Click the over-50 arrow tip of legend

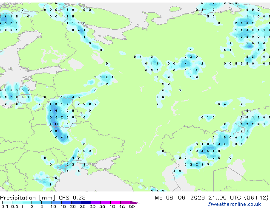135,202
